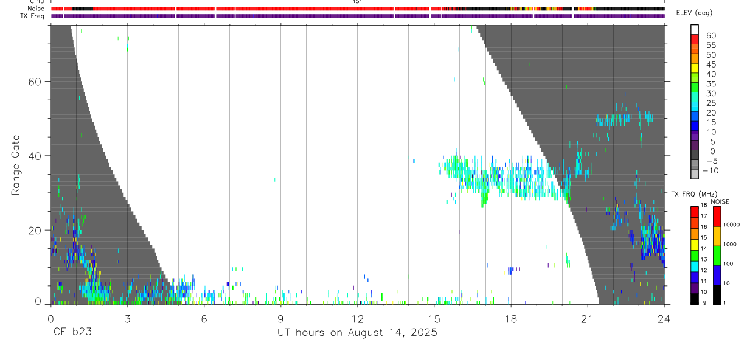The image size is (747, 345).
Task: Click the '0' tick on the UT hours axis
Action: point(50,318)
